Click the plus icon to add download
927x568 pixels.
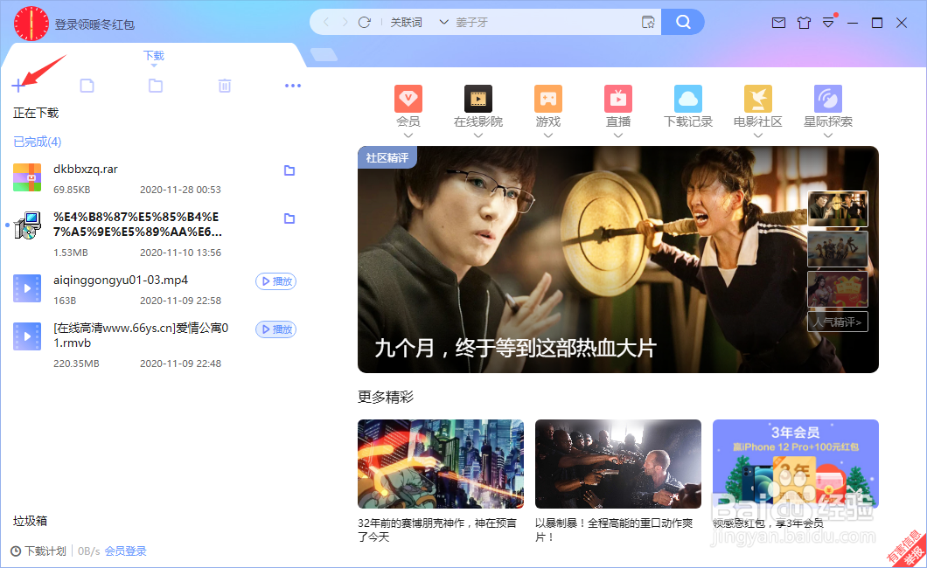coord(17,86)
